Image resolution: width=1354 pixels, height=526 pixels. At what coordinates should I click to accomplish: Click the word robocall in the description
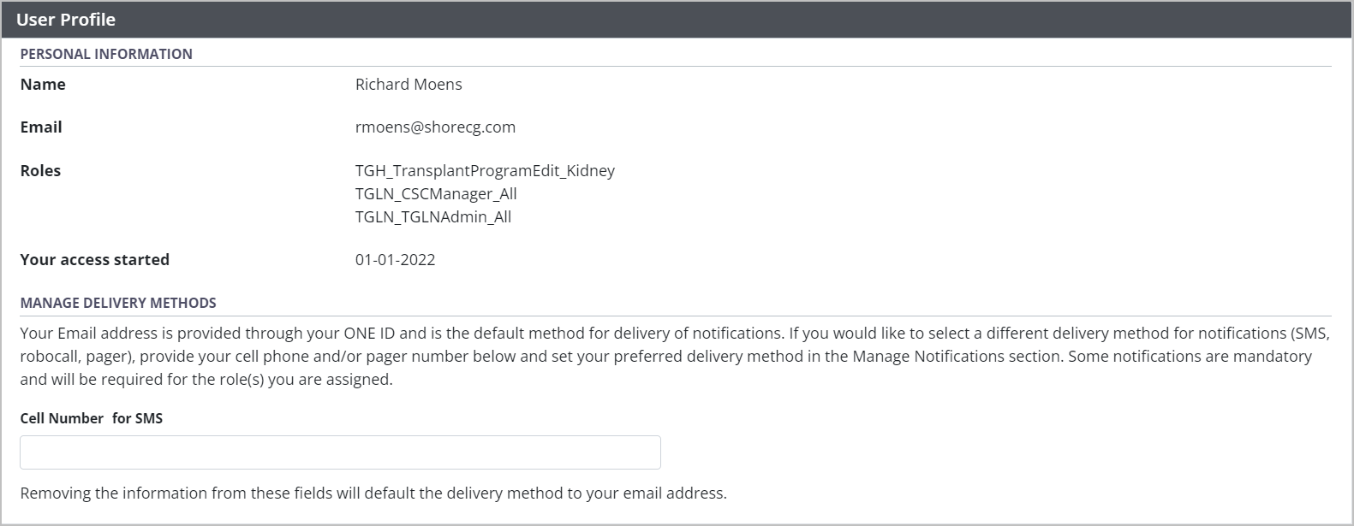[50, 357]
